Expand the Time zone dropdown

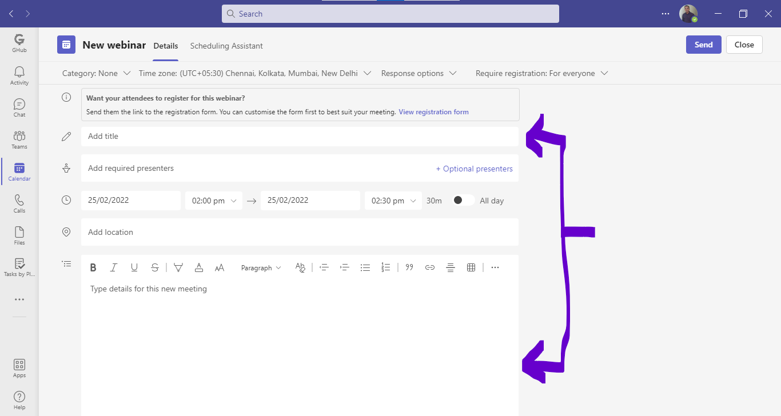click(255, 73)
